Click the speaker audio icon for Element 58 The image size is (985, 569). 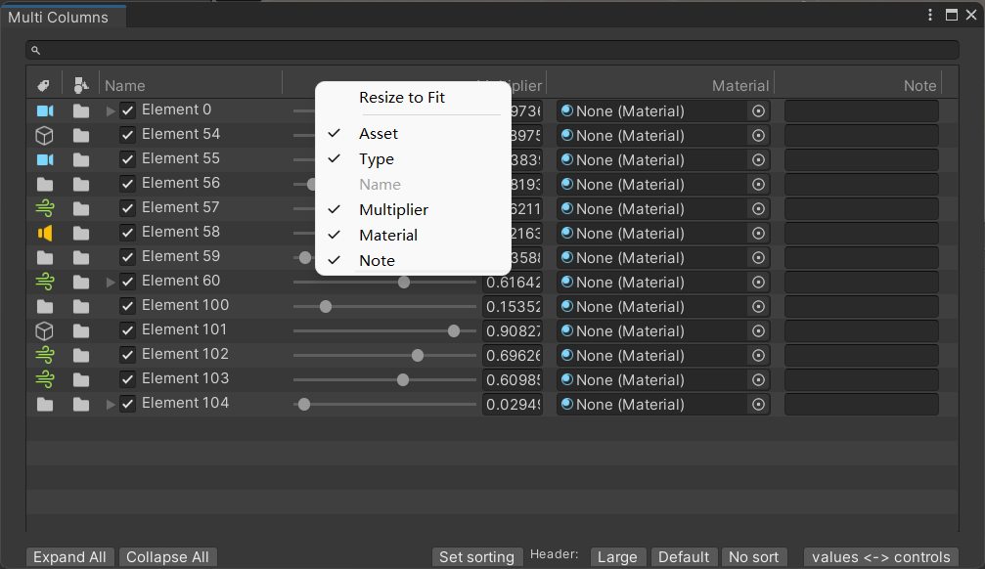click(x=45, y=233)
